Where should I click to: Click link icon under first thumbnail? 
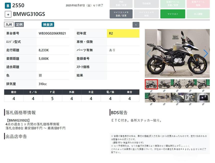point(151,91)
